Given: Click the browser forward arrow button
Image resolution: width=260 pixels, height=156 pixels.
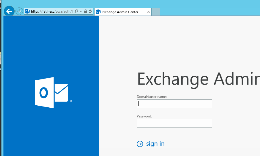Looking at the screenshot, I should point(19,11).
